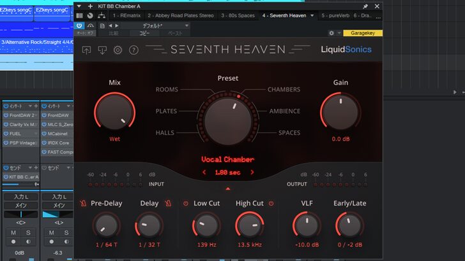Go to previous decay time arrow
465x261 pixels.
point(204,172)
